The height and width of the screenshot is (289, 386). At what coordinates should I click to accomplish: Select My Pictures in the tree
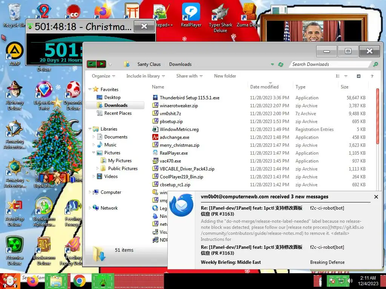pyautogui.click(x=119, y=160)
